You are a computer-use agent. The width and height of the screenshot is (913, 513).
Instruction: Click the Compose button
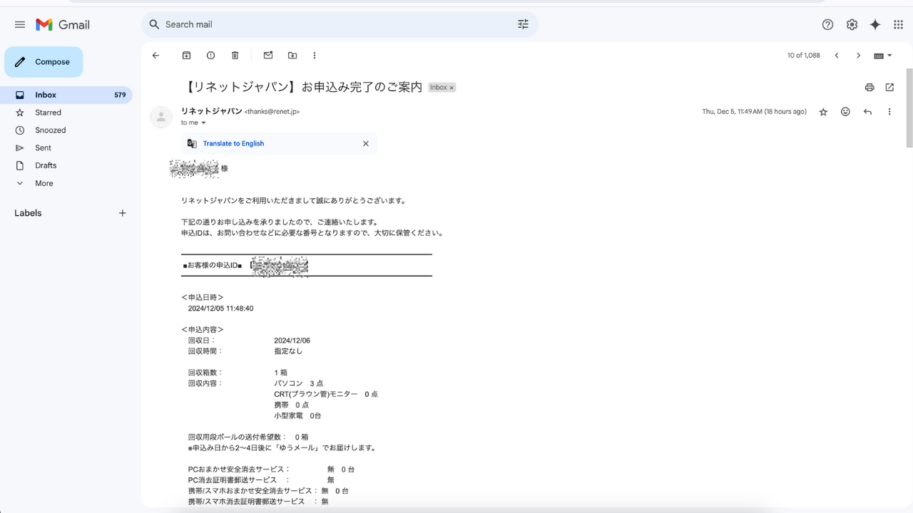pyautogui.click(x=44, y=62)
